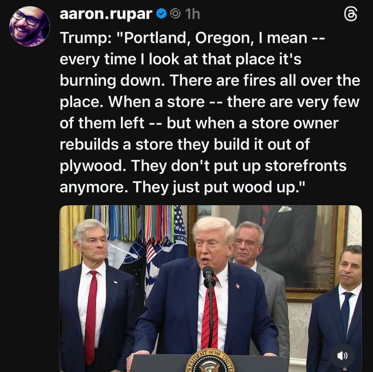Click the presidential seal on podium
The image size is (373, 372).
(x=209, y=361)
